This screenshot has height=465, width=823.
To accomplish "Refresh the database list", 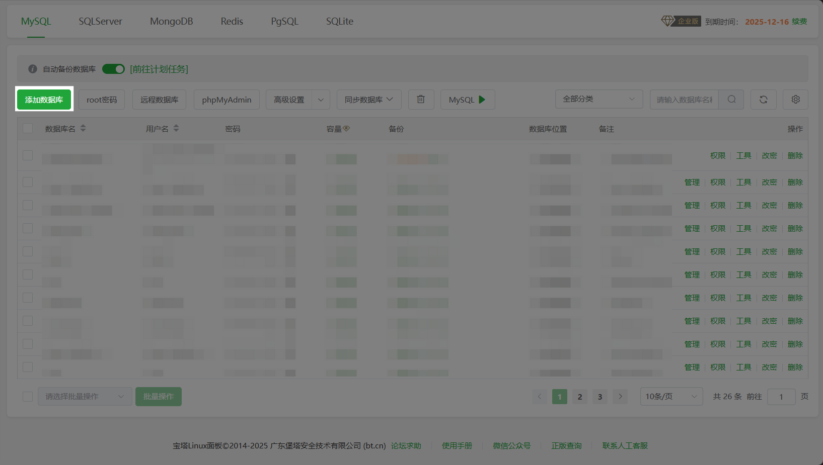I will coord(763,100).
